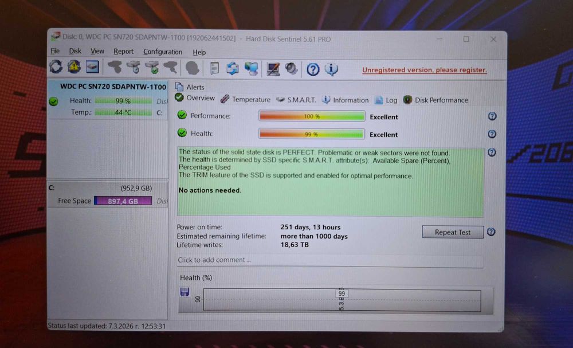Click the green Health 99 % bar in disk list
Image resolution: width=573 pixels, height=348 pixels.
click(123, 101)
